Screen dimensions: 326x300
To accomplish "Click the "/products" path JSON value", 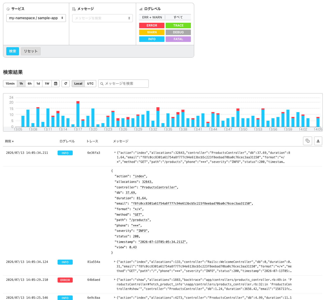I will 139,220.
